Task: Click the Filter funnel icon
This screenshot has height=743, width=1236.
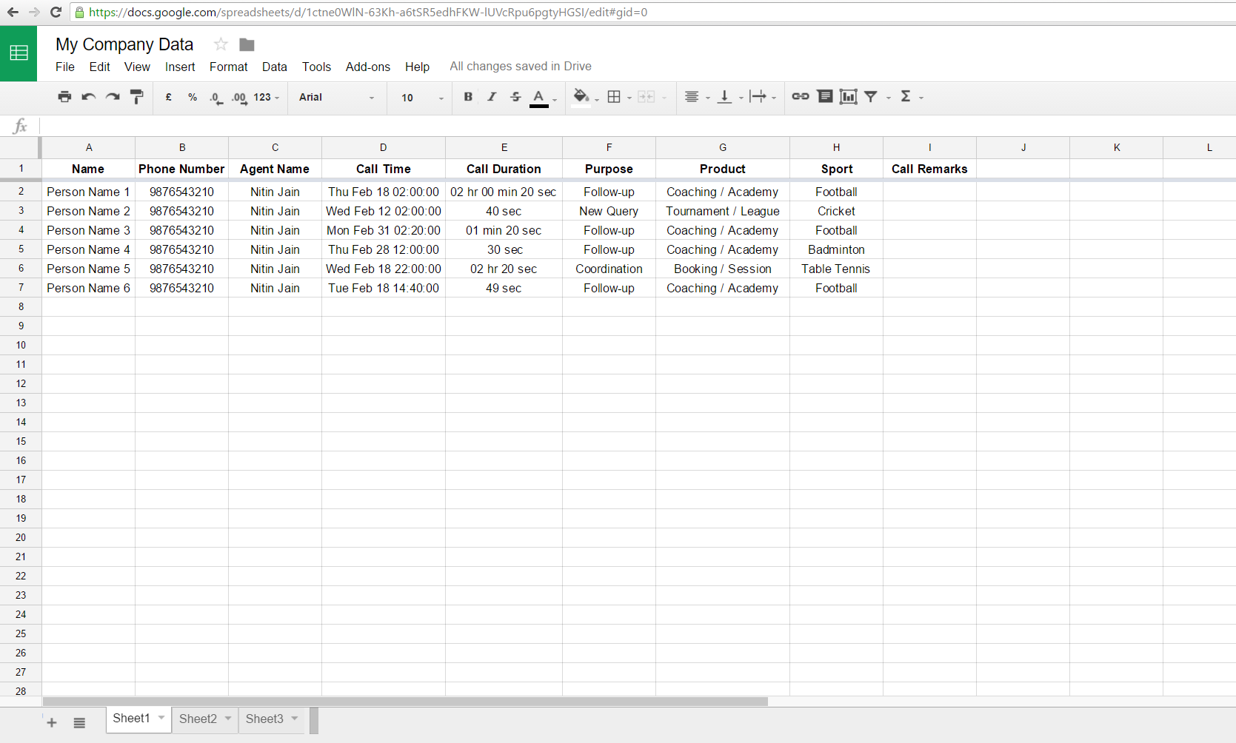Action: (x=872, y=97)
